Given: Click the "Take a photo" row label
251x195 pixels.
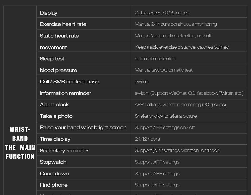Looking at the screenshot, I should click(56, 116).
